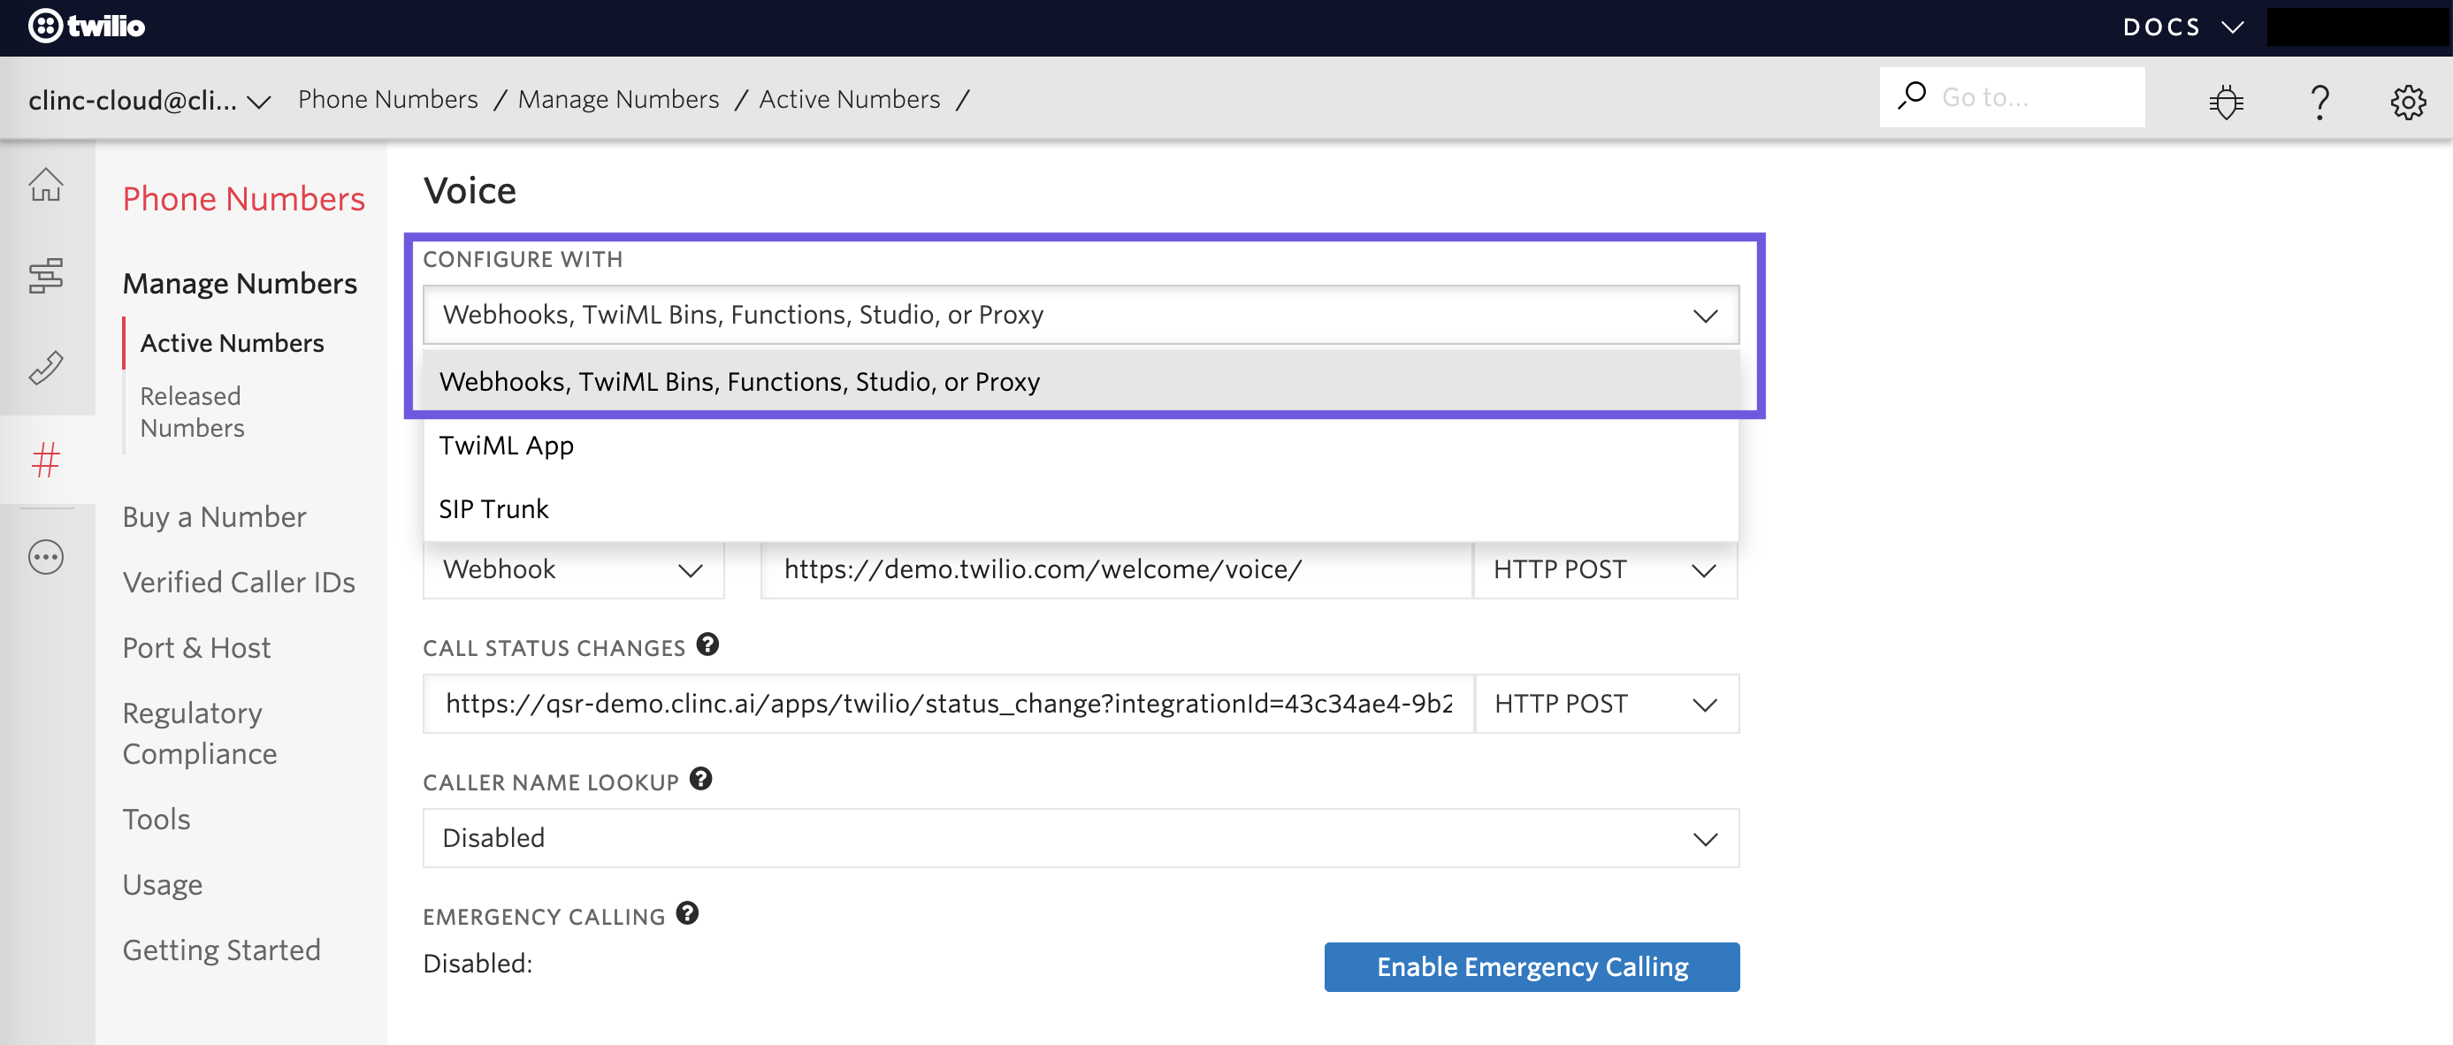Open HTTP POST dropdown for voice webhook

(x=1606, y=569)
